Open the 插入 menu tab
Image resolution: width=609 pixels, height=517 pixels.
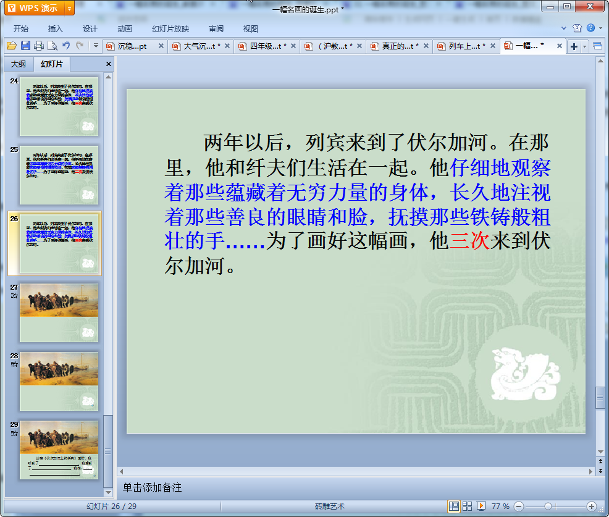(55, 29)
